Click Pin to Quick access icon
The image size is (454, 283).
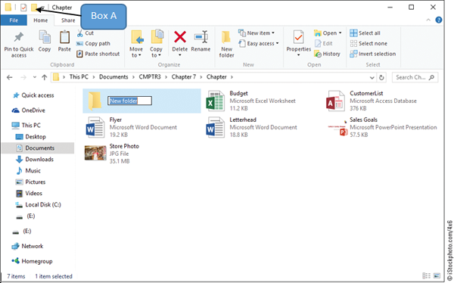click(x=19, y=37)
